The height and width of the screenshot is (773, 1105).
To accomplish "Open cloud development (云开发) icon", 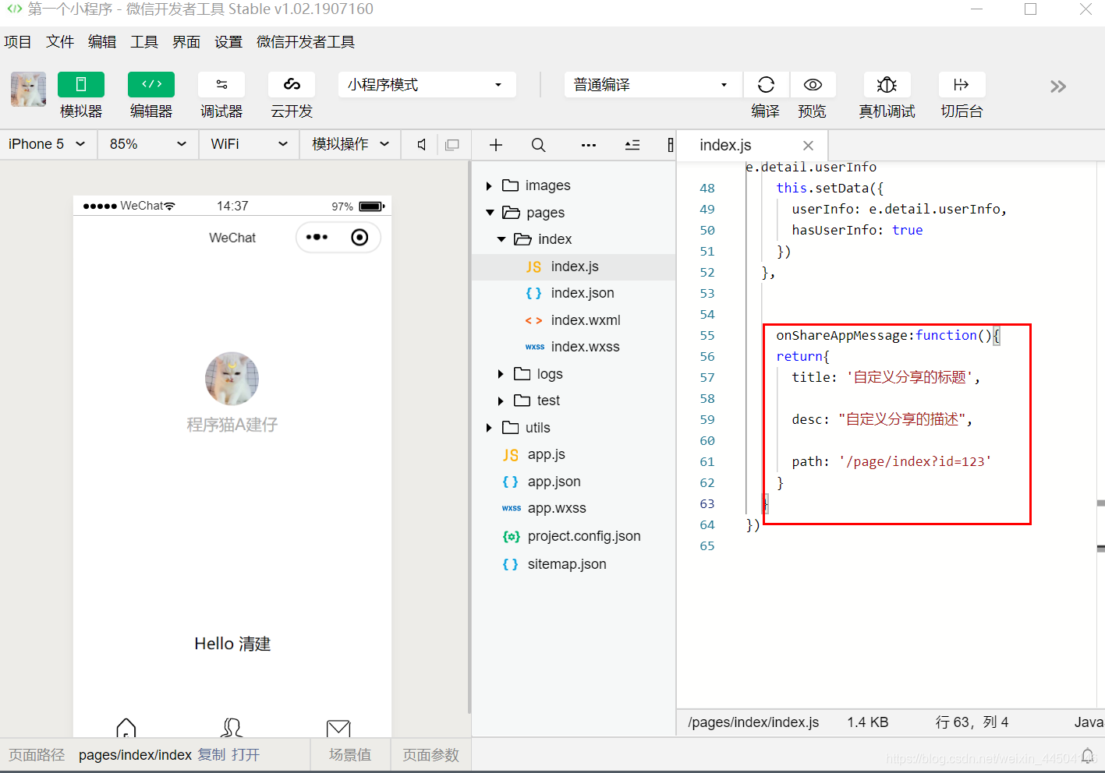I will click(x=292, y=84).
